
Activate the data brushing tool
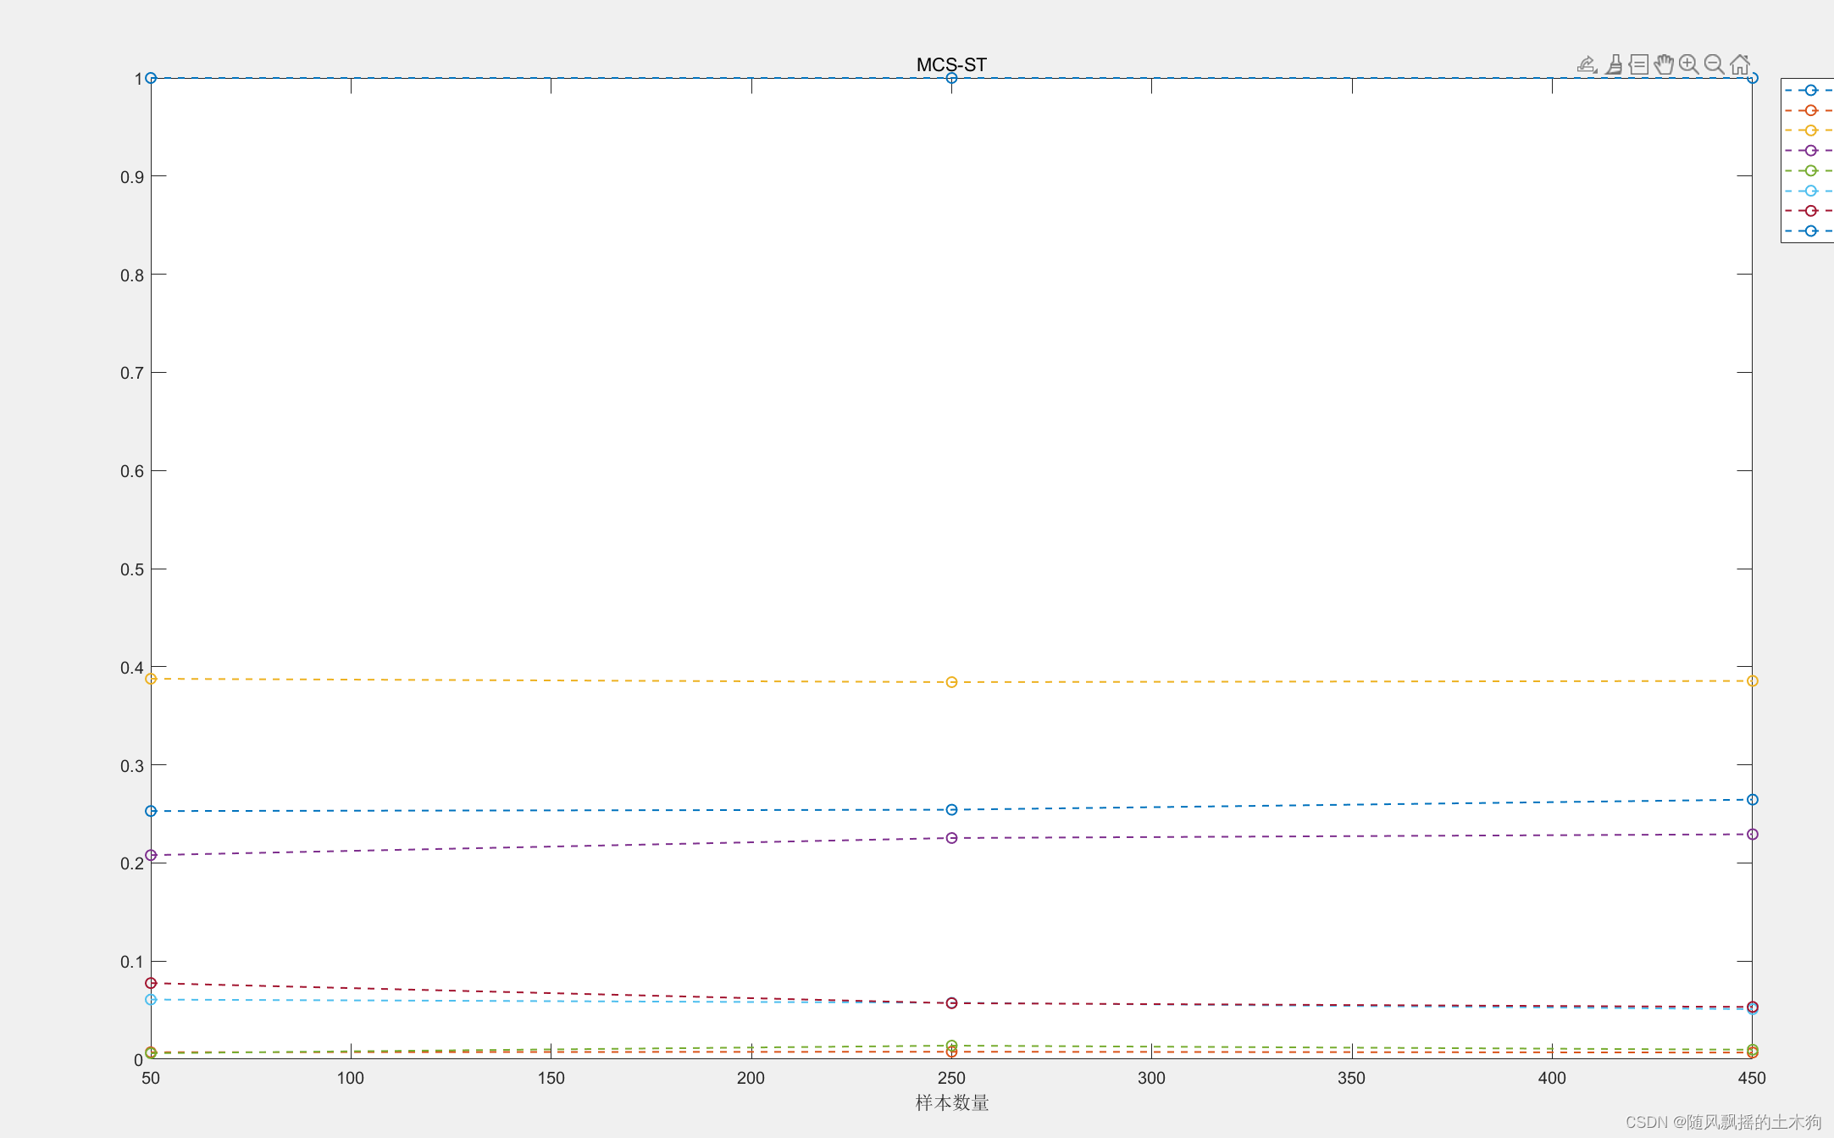coord(1614,64)
